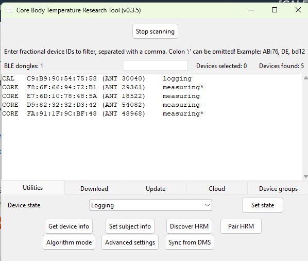Viewport: 308px width, 261px height.
Task: Click Get device info
Action: pos(69,226)
